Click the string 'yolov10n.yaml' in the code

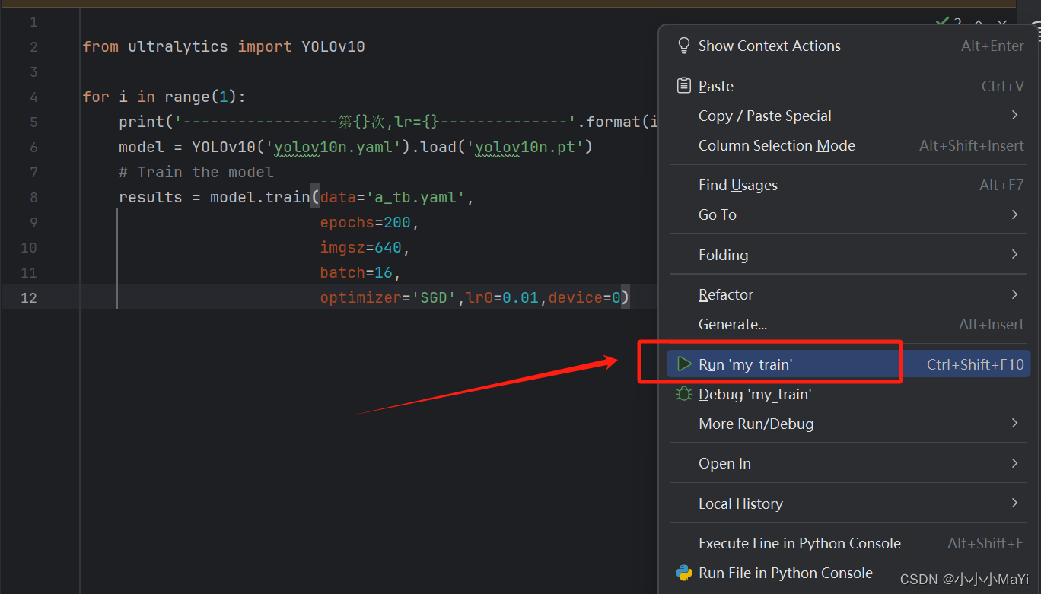point(333,147)
